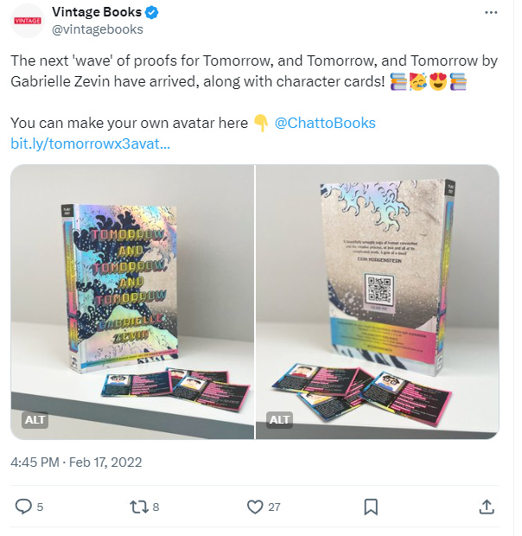The height and width of the screenshot is (536, 522).
Task: Follow the bit.ly/tomorrowx3avat link
Action: [90, 144]
